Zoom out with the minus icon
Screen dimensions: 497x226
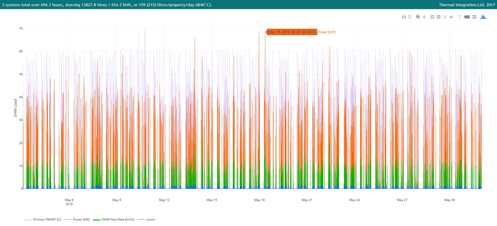438,17
